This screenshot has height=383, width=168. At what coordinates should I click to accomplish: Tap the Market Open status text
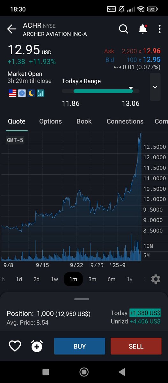tap(25, 74)
